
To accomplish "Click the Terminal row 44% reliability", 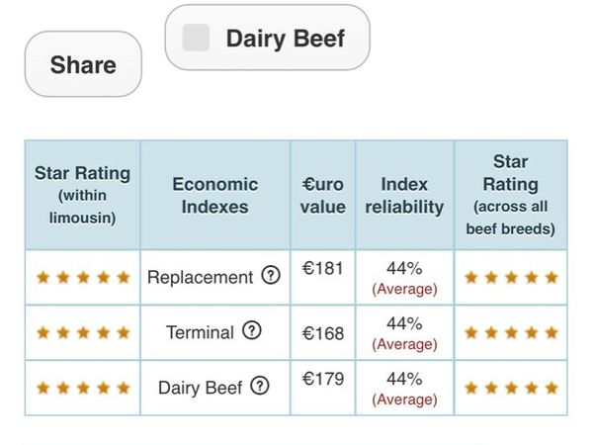I will click(404, 324).
